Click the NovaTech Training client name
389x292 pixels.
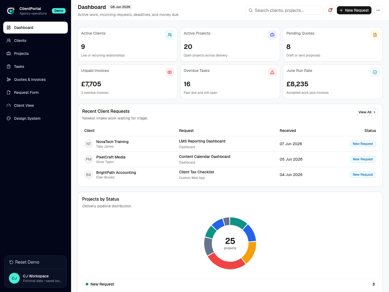pyautogui.click(x=112, y=142)
